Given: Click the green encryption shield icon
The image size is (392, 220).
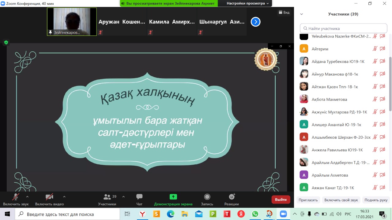Looking at the screenshot, I should (x=6, y=42).
